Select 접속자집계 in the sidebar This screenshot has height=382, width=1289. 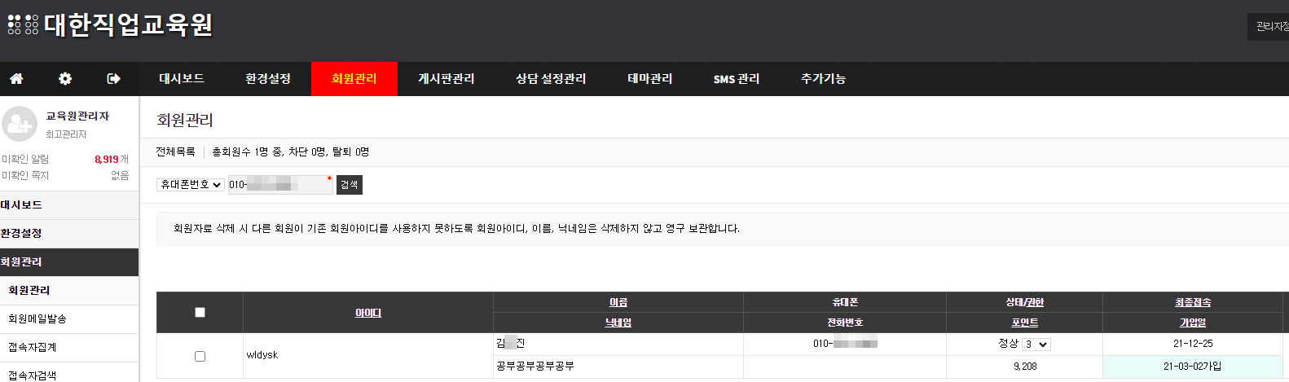click(33, 348)
